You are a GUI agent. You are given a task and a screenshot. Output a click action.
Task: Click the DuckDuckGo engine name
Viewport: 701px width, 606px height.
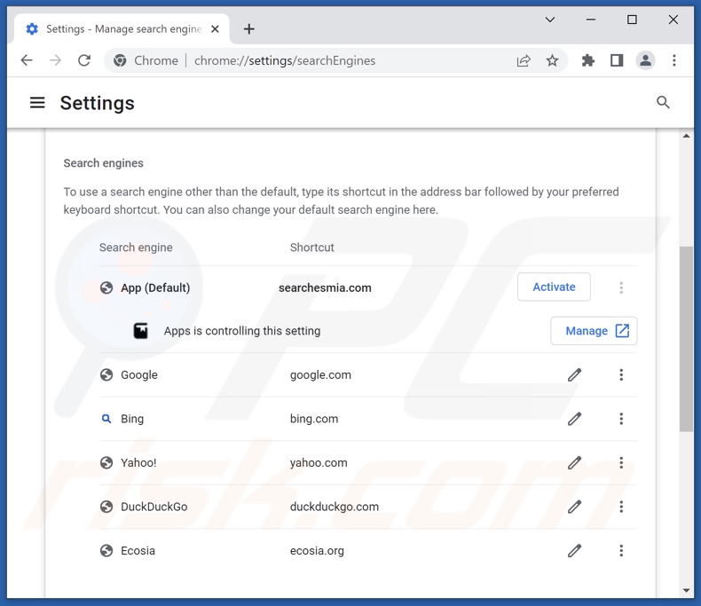coord(154,507)
